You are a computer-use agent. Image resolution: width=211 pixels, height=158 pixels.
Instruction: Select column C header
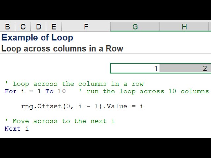pos(23,27)
